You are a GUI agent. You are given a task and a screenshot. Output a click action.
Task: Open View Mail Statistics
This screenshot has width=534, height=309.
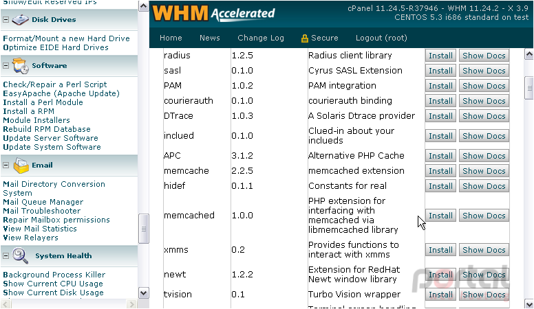40,229
